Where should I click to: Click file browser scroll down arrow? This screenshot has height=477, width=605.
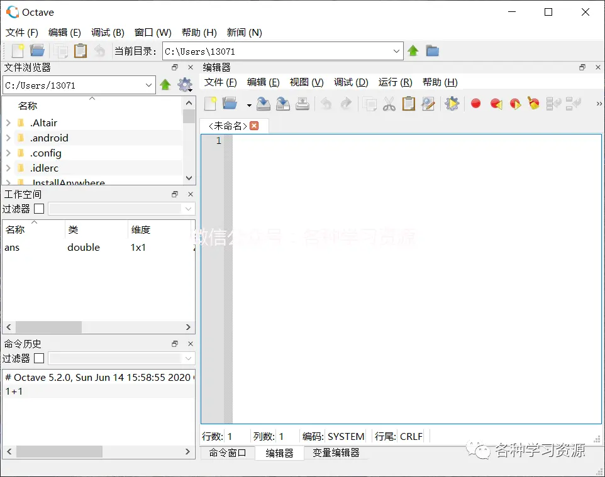click(189, 178)
